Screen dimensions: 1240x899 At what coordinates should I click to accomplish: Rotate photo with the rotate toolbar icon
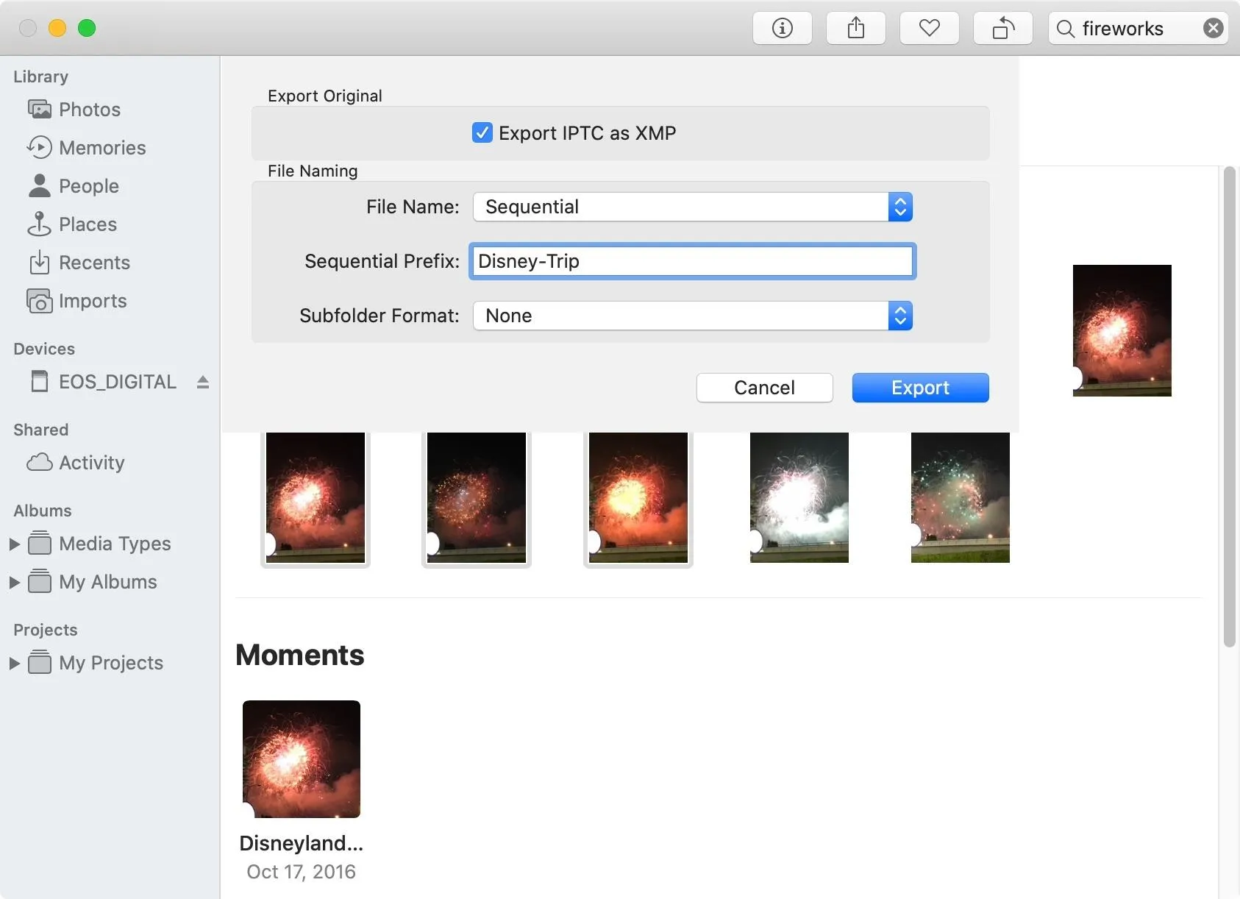coord(1003,29)
